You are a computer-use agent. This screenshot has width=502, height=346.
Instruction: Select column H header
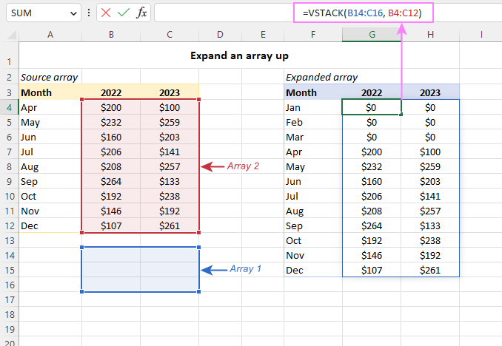pos(430,35)
